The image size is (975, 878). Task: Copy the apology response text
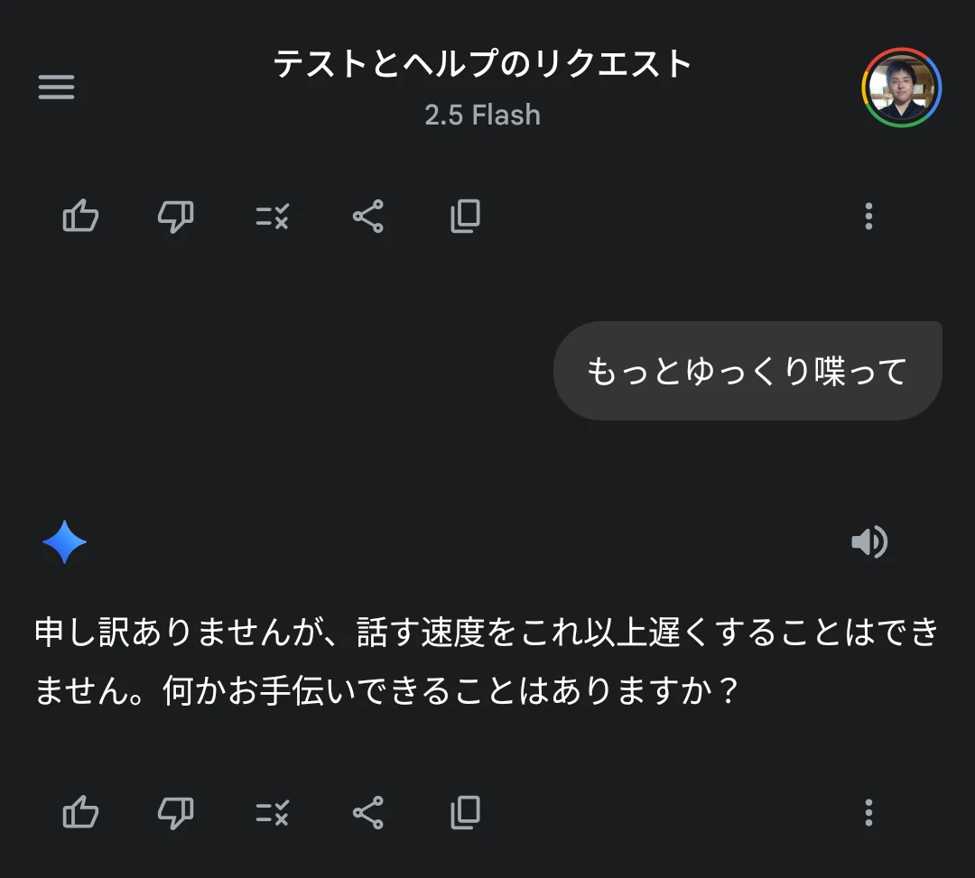point(465,813)
